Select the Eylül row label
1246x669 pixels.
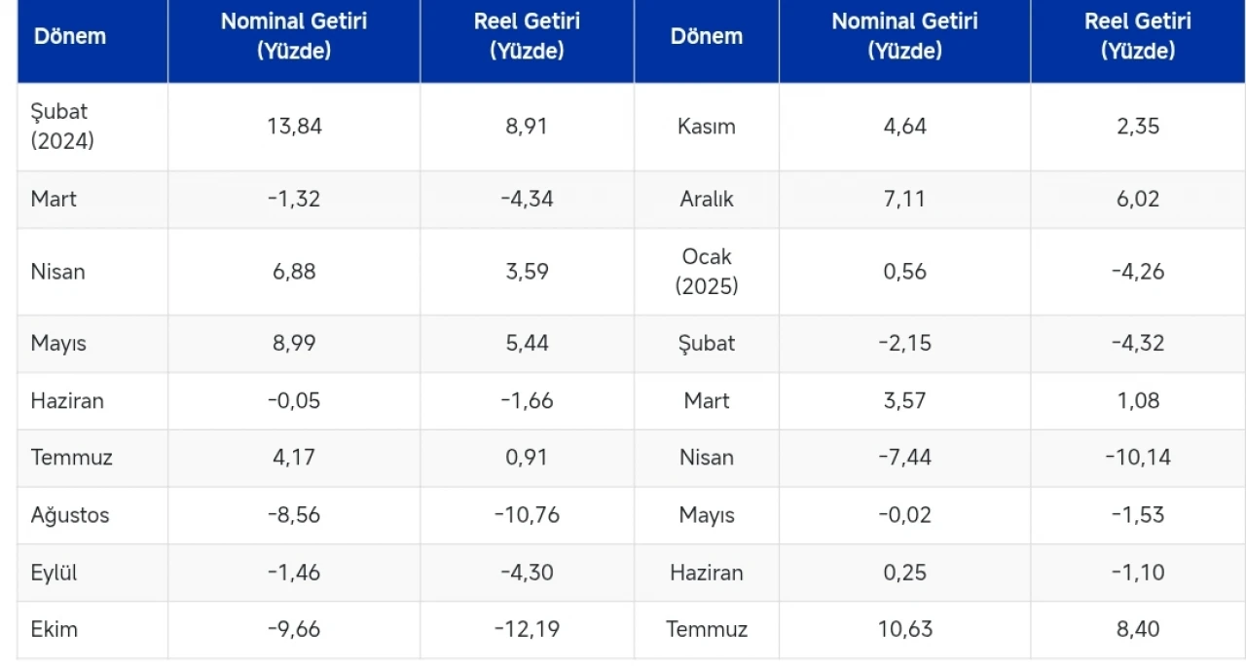click(54, 573)
